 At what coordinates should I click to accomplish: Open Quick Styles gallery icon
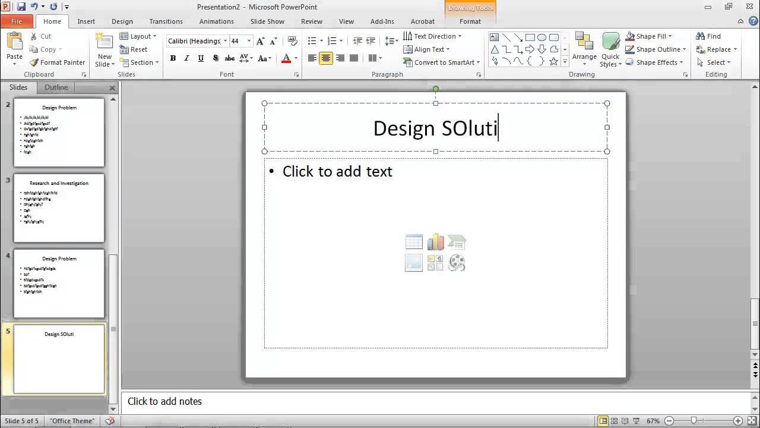pyautogui.click(x=610, y=42)
